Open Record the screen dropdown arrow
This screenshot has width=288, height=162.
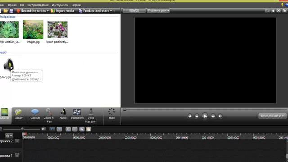[48, 11]
